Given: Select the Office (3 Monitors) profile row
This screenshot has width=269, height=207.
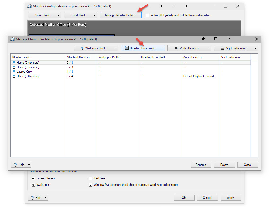Looking at the screenshot, I should [28, 76].
